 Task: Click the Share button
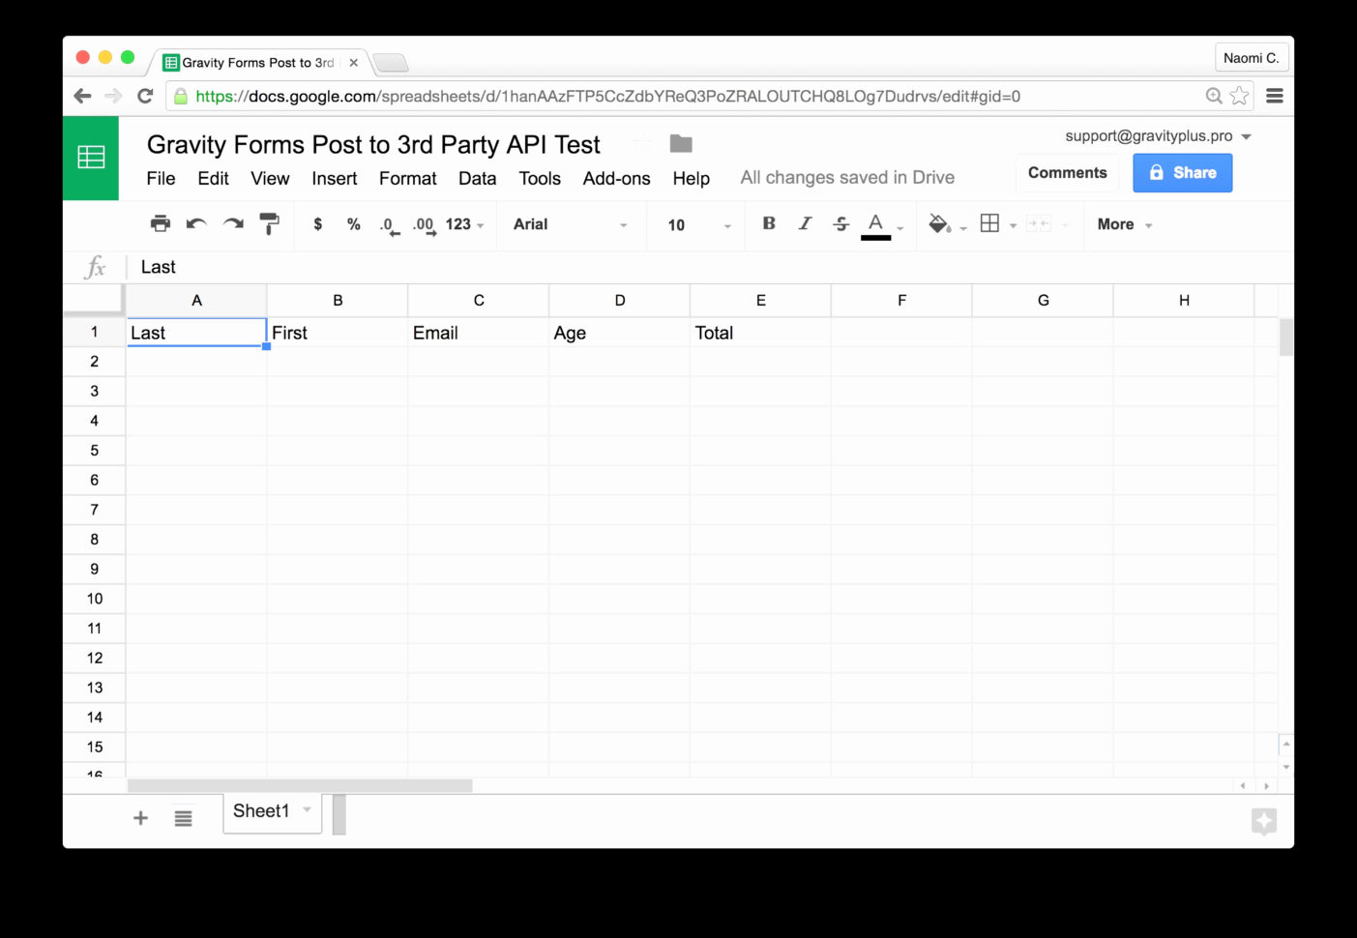click(x=1182, y=172)
